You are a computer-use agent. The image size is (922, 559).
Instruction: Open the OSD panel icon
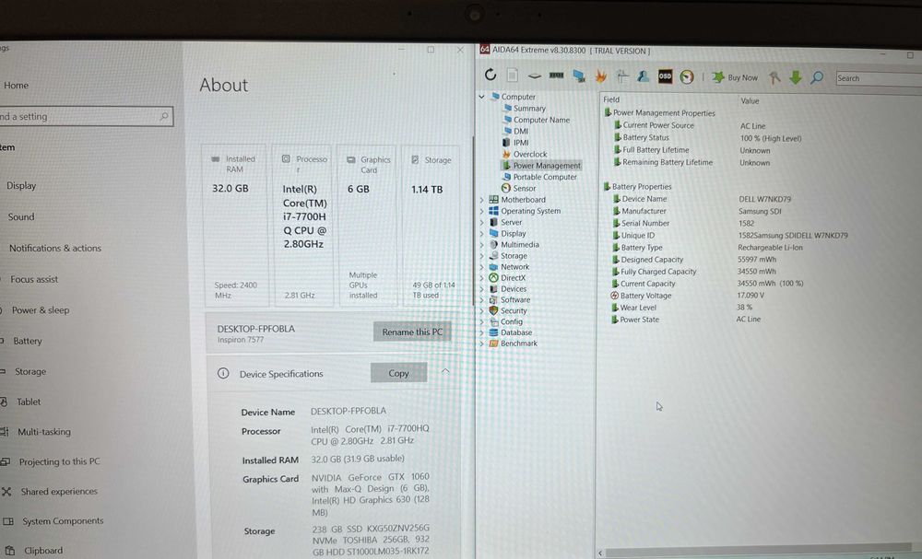[665, 76]
